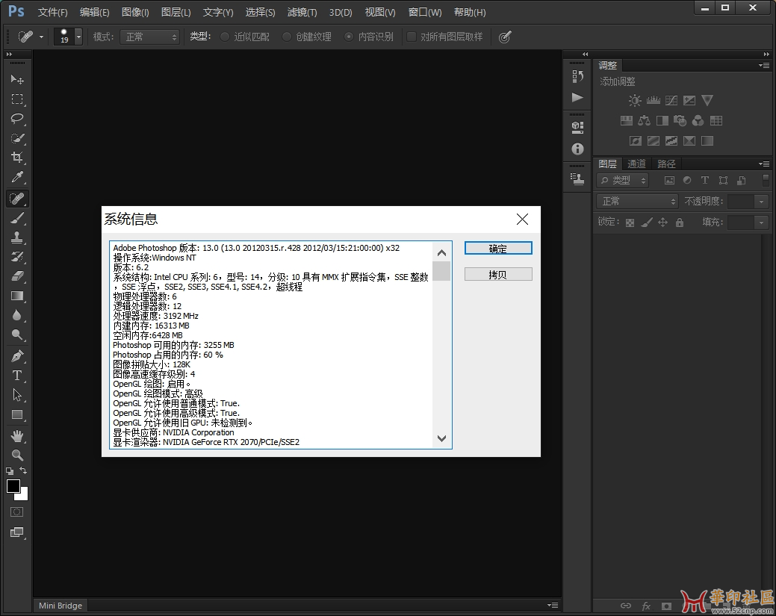Select the Clone Stamp tool
The height and width of the screenshot is (616, 776).
tap(17, 238)
